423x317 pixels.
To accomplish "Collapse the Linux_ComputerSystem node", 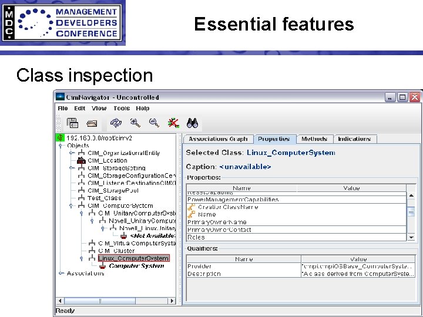I will pyautogui.click(x=82, y=258).
